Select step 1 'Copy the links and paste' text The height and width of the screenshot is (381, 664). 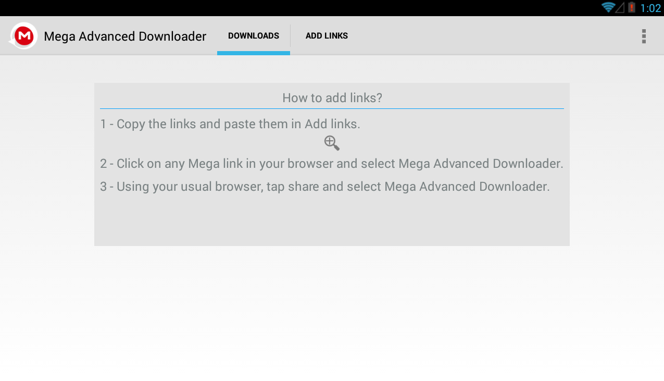[230, 124]
